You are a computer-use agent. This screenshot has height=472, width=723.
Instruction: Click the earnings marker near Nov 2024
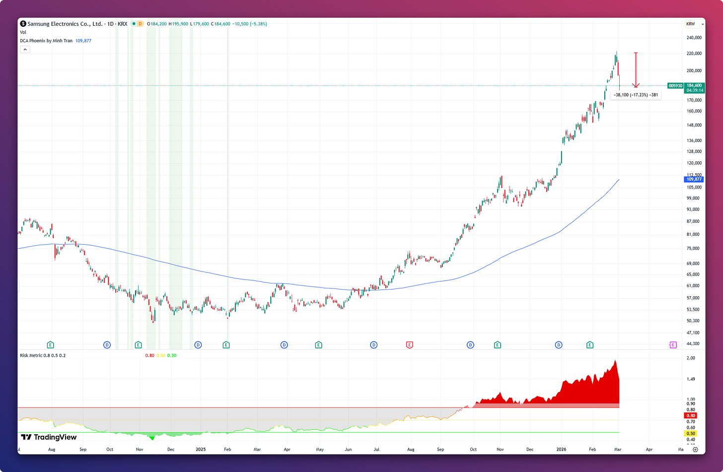[138, 344]
